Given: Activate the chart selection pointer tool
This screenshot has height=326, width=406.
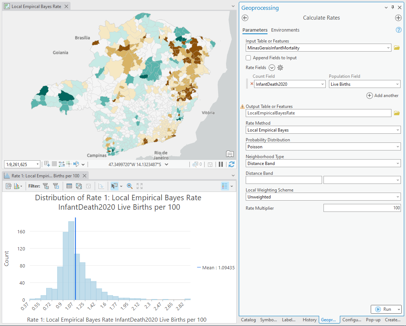Looking at the screenshot, I should click(114, 186).
